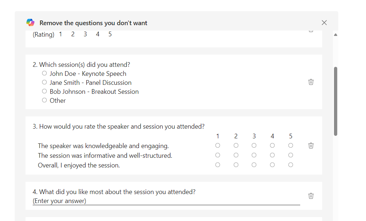Image resolution: width=366 pixels, height=221 pixels.
Task: Rate session informative and well-structured as 4
Action: [x=272, y=155]
